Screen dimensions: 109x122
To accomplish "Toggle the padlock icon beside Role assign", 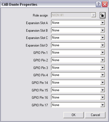I will pos(102,15).
